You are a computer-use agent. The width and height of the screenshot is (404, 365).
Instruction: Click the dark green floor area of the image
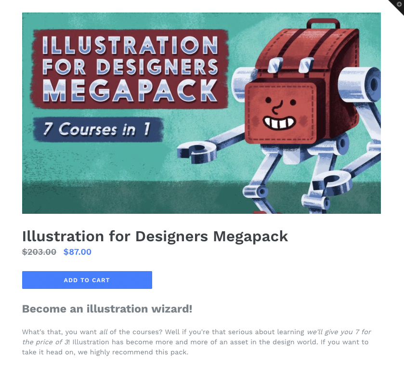129,197
